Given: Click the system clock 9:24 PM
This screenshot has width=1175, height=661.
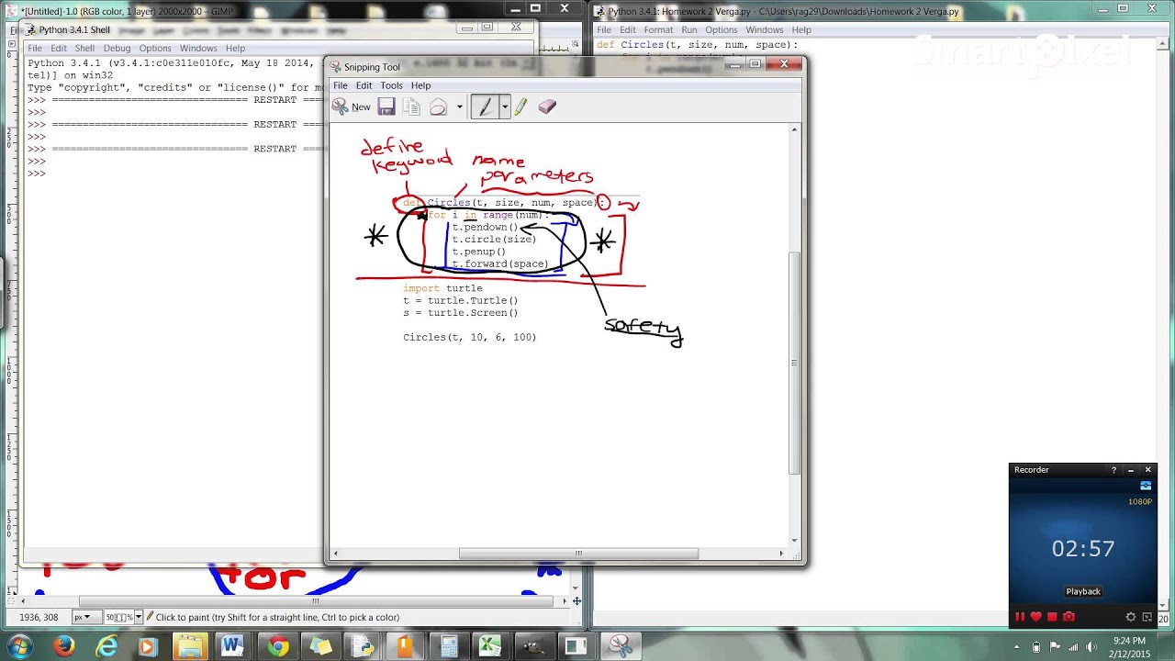Looking at the screenshot, I should (1128, 641).
